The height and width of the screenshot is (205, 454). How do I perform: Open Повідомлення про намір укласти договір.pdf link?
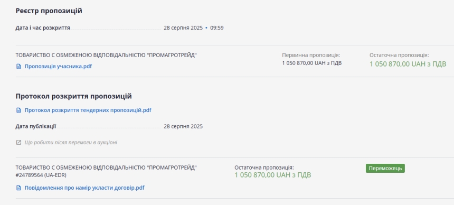click(84, 188)
